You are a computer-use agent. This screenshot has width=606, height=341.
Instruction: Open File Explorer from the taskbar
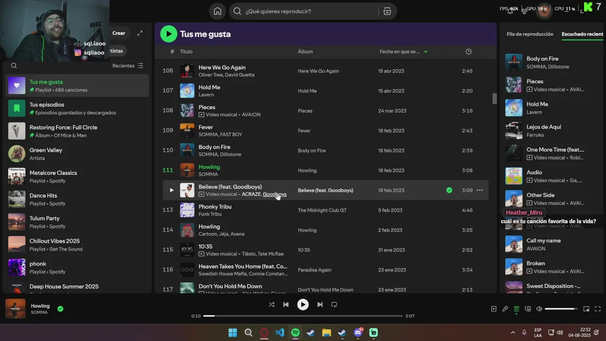click(326, 333)
